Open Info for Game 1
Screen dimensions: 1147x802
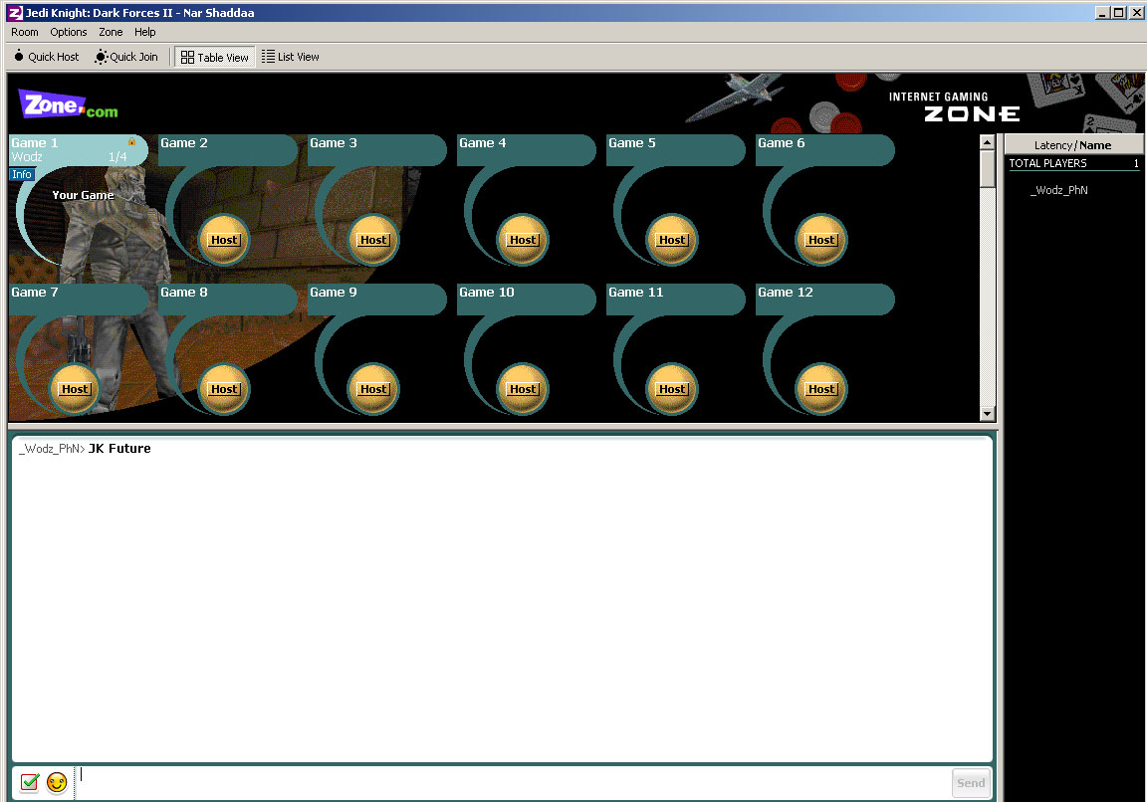pos(22,174)
